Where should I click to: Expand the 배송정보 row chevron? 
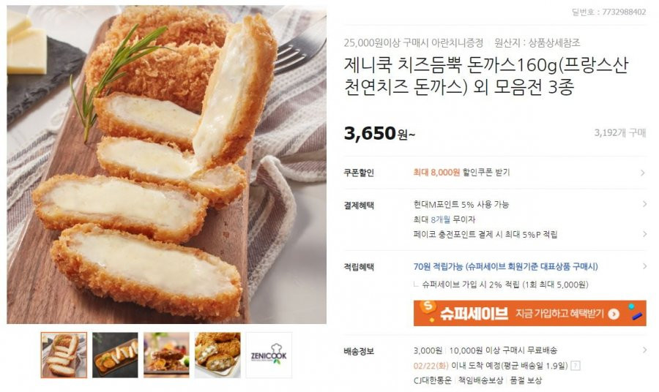(644, 350)
